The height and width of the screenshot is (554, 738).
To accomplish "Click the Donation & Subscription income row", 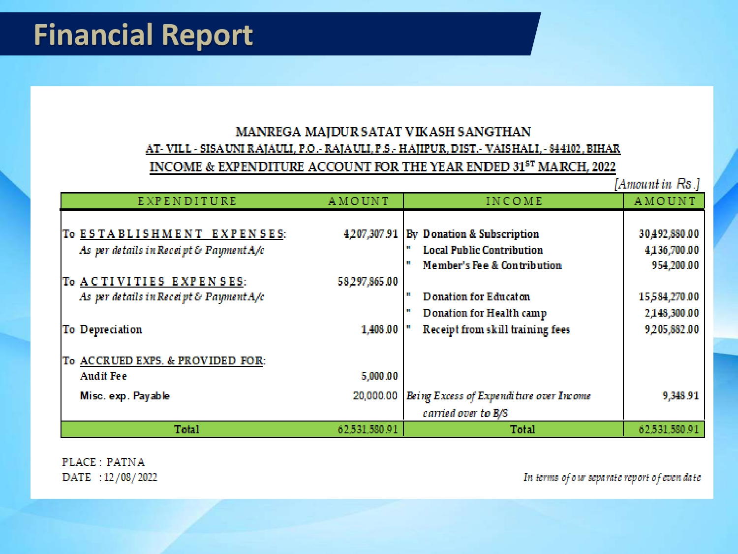I will tap(481, 234).
